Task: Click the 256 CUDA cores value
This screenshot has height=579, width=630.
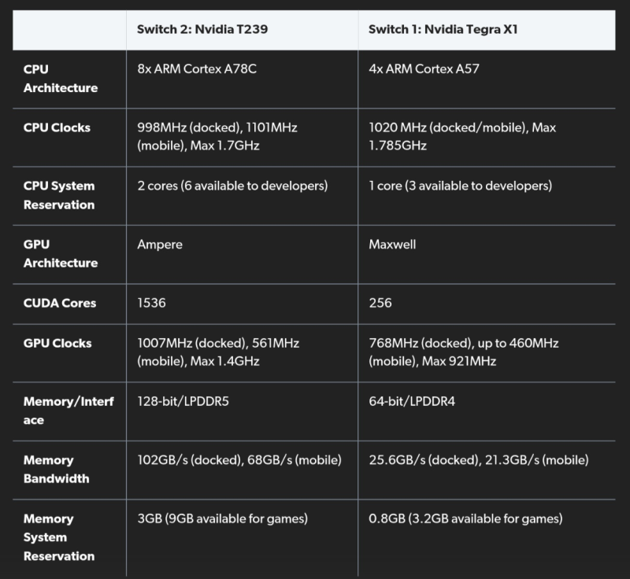Action: pos(380,303)
